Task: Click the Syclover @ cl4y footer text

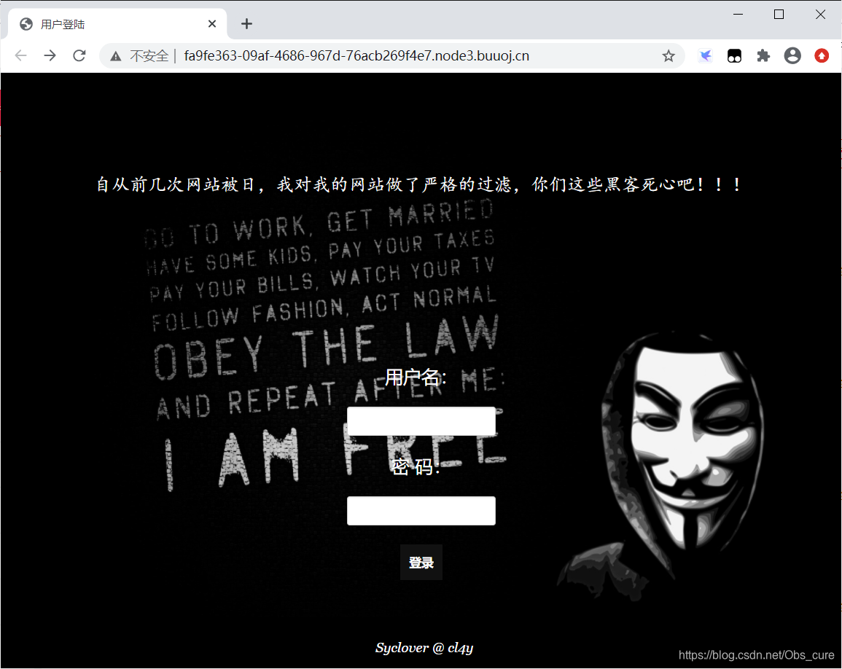Action: pyautogui.click(x=424, y=648)
